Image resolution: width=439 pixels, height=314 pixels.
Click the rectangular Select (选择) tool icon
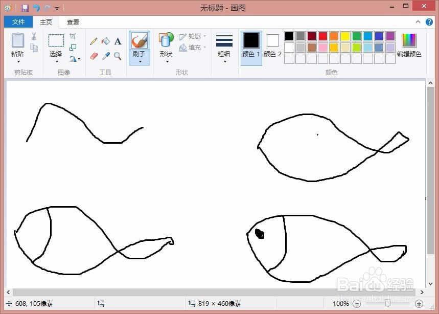click(56, 40)
